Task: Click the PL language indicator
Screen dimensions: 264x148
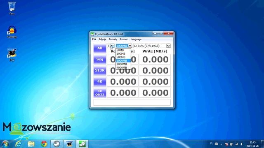Action: pyautogui.click(x=212, y=143)
